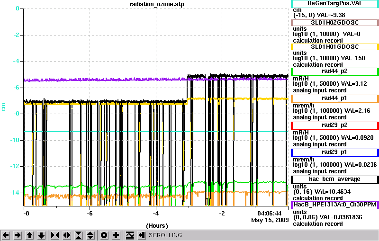This screenshot has height=241, width=379.
Task: Select the rad44_p1 curve label
Action: pyautogui.click(x=335, y=98)
